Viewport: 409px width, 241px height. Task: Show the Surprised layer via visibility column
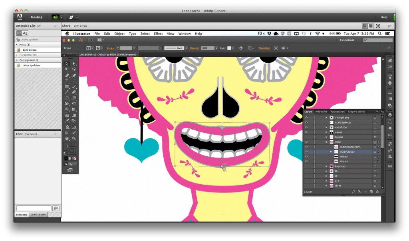pos(306,166)
